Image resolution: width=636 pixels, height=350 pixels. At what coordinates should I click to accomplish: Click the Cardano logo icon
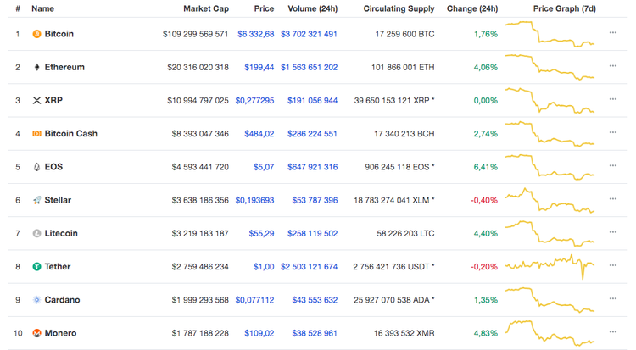point(36,300)
